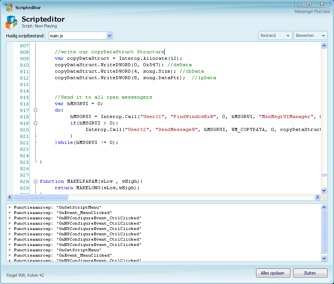Open the script file dropdown arrow

point(109,36)
